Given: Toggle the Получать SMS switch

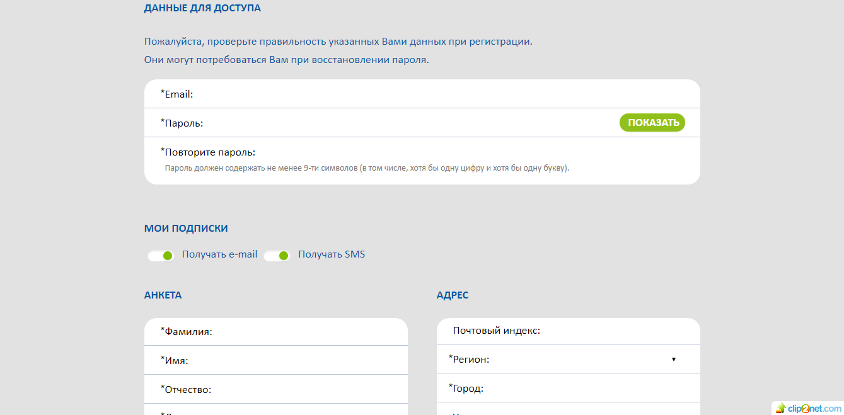Looking at the screenshot, I should [x=277, y=255].
